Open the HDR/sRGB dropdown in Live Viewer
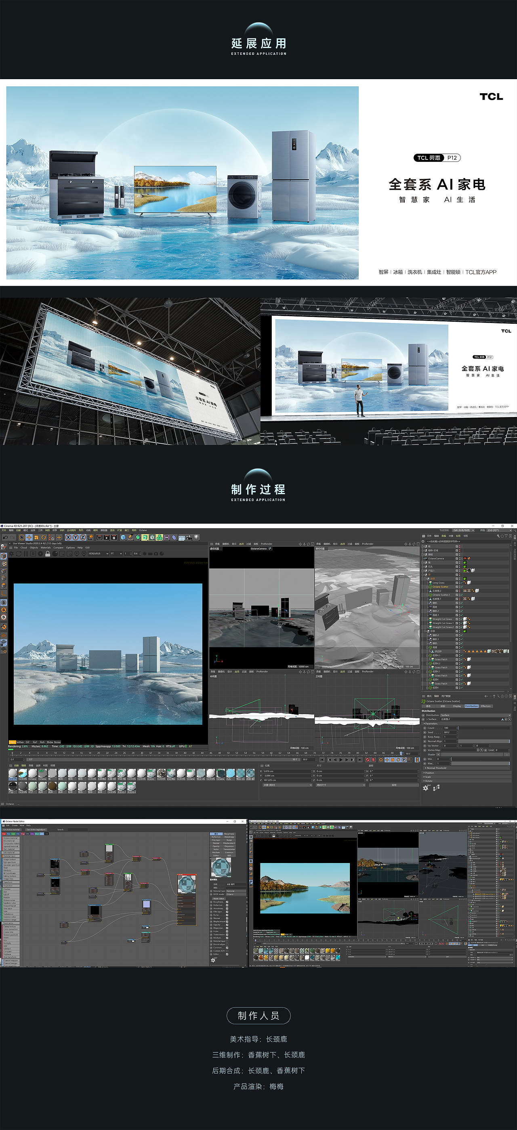This screenshot has width=517, height=1130. [99, 553]
